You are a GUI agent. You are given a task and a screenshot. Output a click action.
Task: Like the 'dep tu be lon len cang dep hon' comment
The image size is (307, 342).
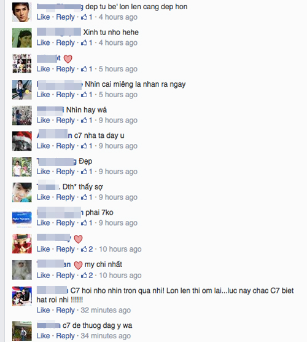click(43, 17)
